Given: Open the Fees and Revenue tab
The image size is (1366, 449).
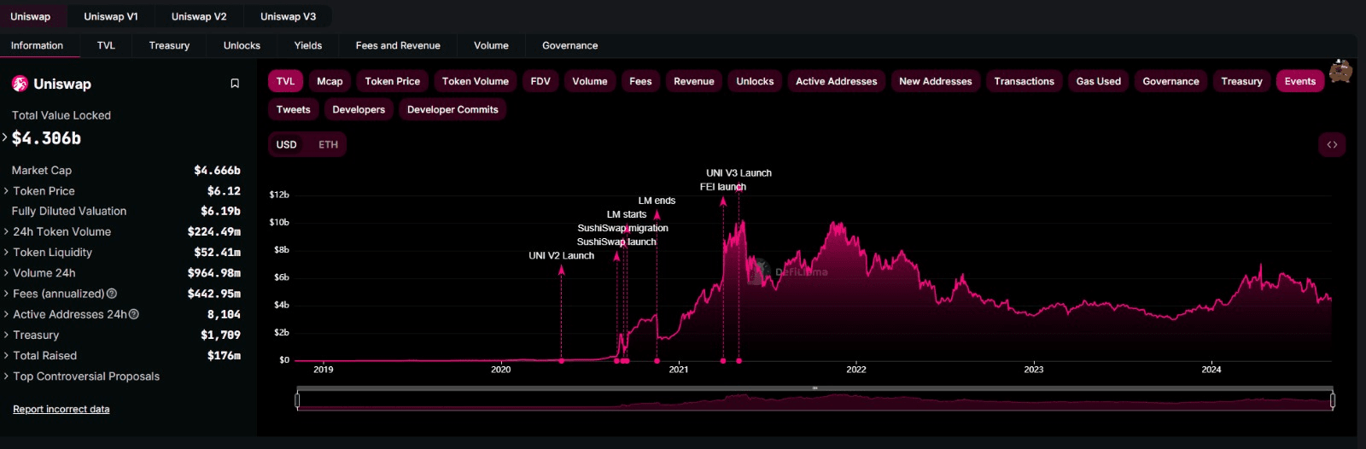Looking at the screenshot, I should (398, 45).
